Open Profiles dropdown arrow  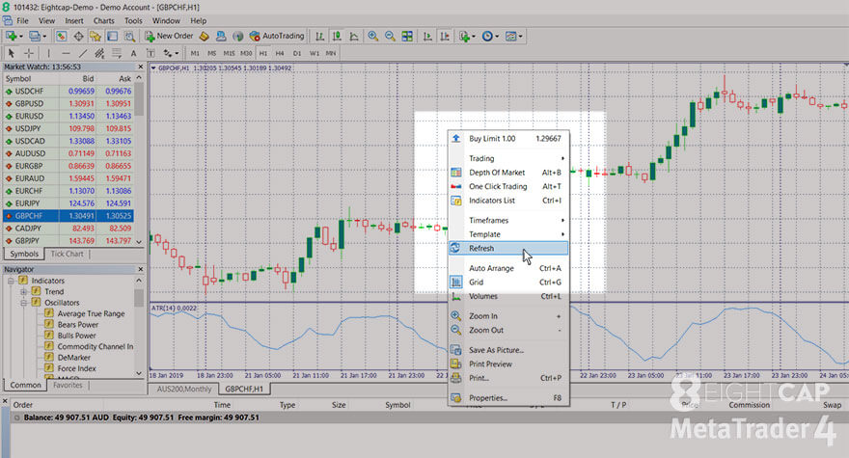pos(44,37)
